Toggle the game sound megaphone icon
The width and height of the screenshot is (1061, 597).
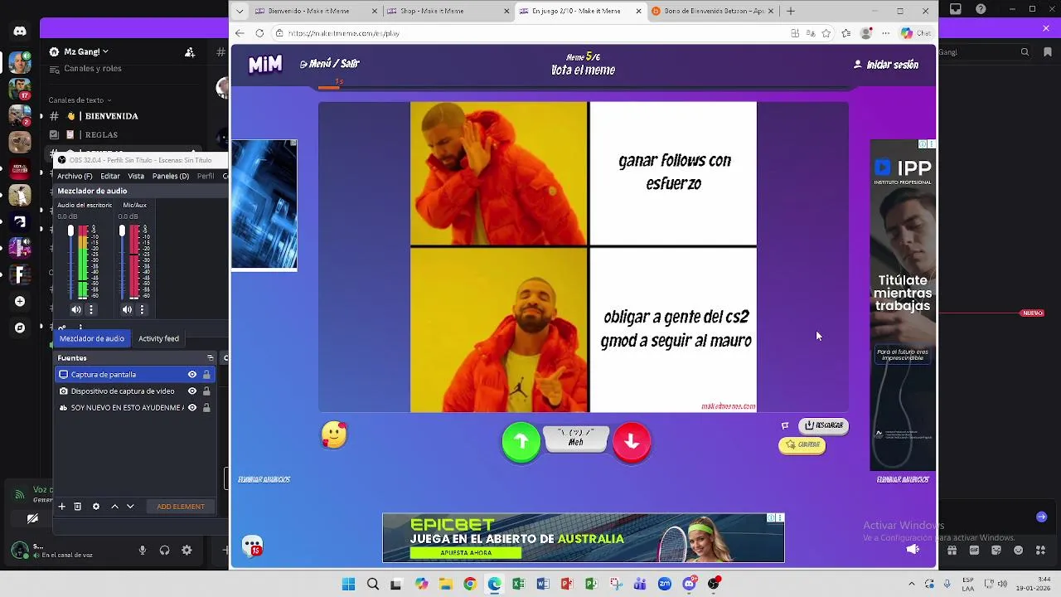click(x=913, y=549)
